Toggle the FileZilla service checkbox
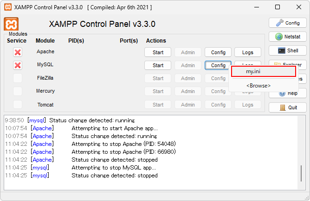The height and width of the screenshot is (201, 310). pos(18,78)
